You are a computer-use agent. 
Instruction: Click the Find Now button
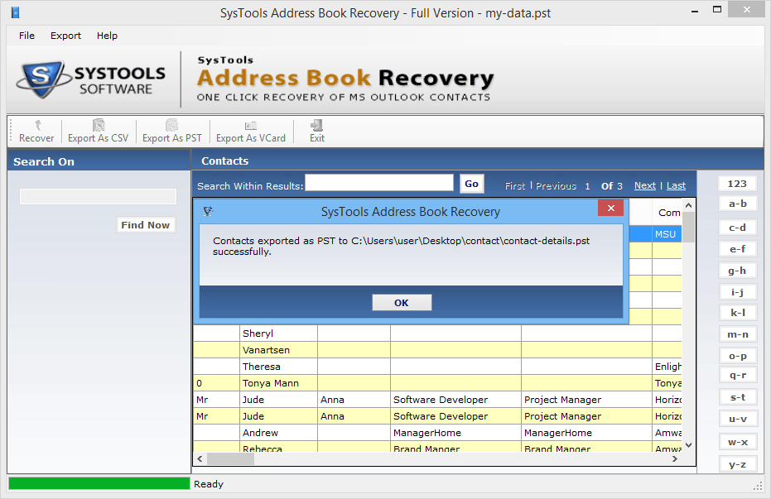click(x=146, y=225)
